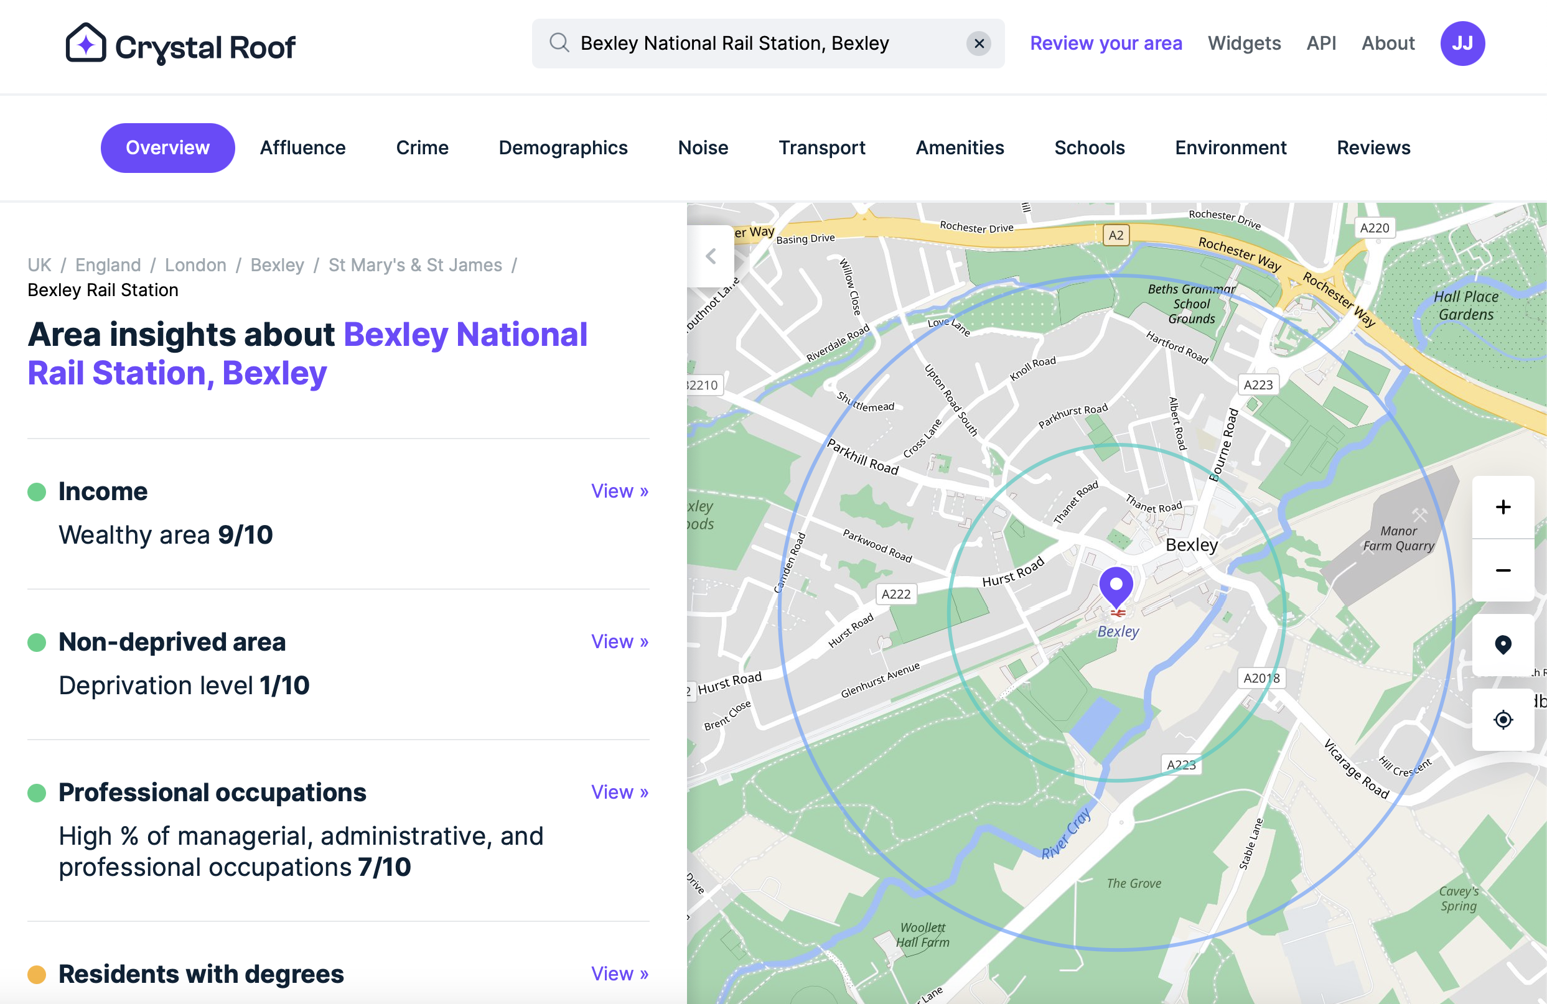This screenshot has width=1547, height=1004.
Task: Click the Crystal Roof house logo
Action: [x=85, y=44]
